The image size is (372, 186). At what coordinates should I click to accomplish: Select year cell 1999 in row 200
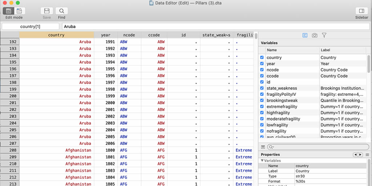(x=106, y=96)
